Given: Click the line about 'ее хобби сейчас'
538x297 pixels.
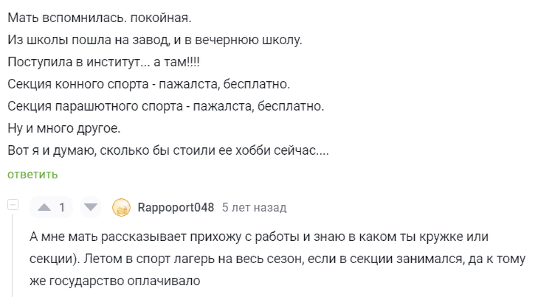Looking at the screenshot, I should click(x=168, y=150).
